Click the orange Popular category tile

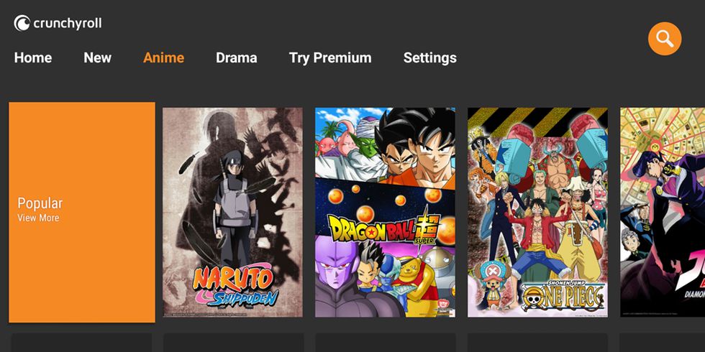coord(82,213)
